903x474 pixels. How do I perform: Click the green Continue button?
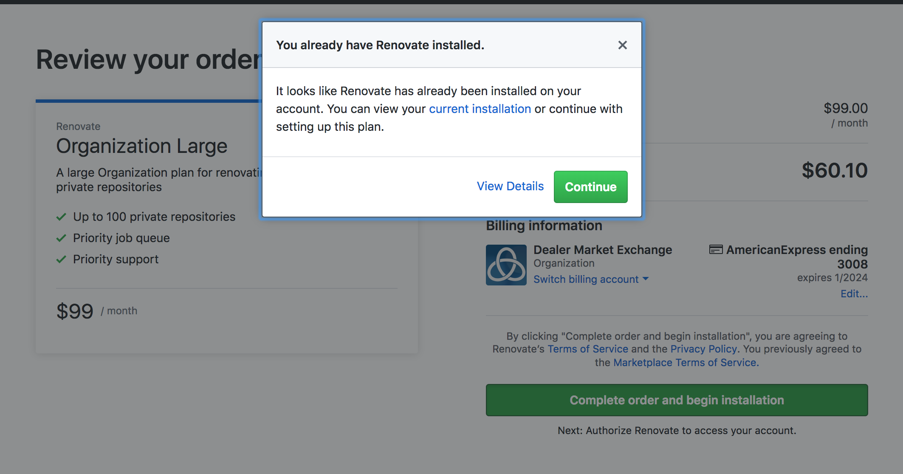590,187
